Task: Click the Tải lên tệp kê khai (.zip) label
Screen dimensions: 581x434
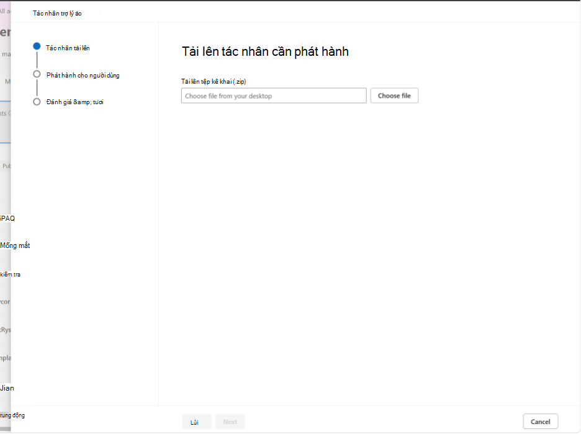Action: (x=214, y=81)
